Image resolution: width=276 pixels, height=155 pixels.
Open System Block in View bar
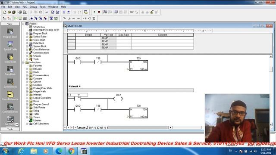tap(10, 83)
